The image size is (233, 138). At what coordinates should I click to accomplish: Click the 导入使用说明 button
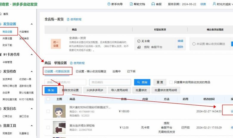[119, 90]
